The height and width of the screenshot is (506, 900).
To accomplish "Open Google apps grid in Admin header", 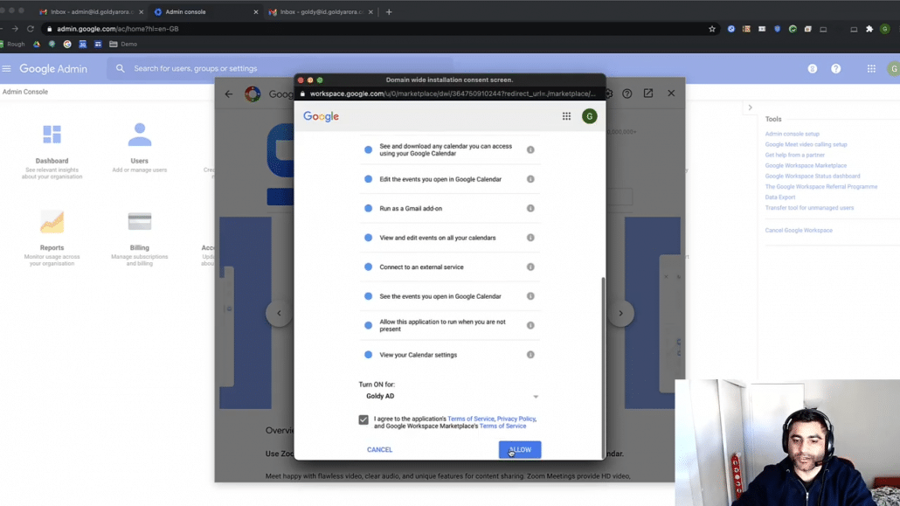I will [x=871, y=69].
